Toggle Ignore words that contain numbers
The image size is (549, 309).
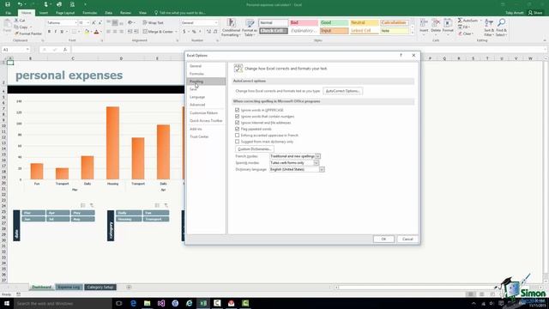coord(237,117)
